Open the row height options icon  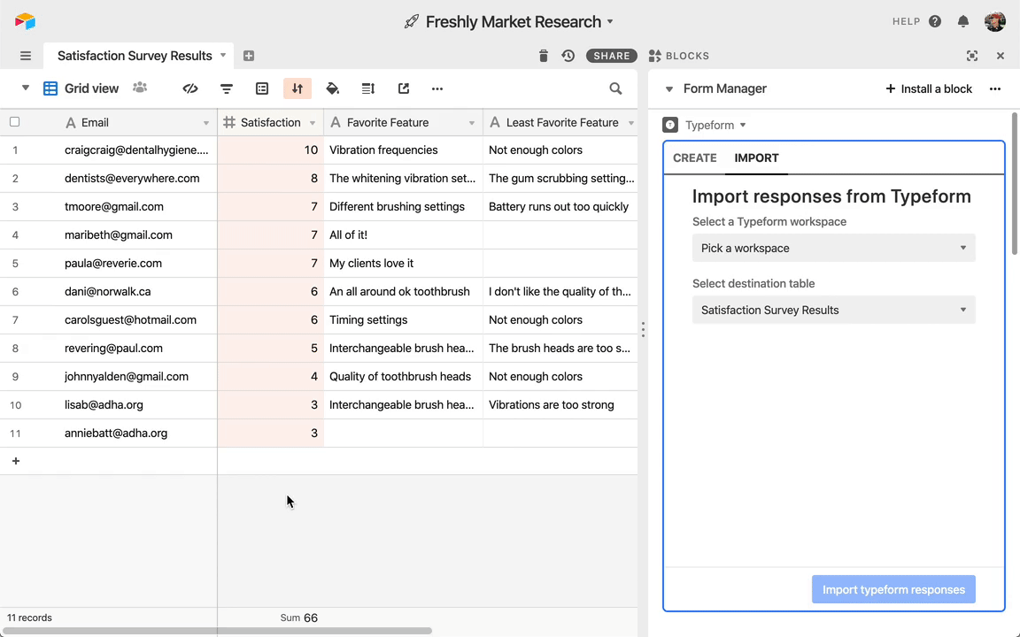tap(368, 88)
